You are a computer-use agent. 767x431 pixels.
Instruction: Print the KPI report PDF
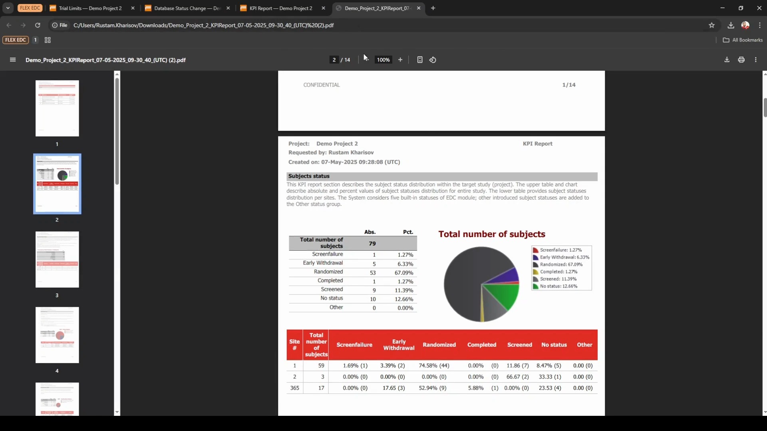click(x=741, y=60)
